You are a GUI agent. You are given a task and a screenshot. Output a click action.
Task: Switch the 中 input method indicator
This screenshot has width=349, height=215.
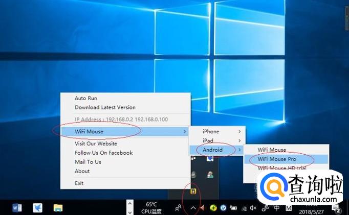(277, 208)
